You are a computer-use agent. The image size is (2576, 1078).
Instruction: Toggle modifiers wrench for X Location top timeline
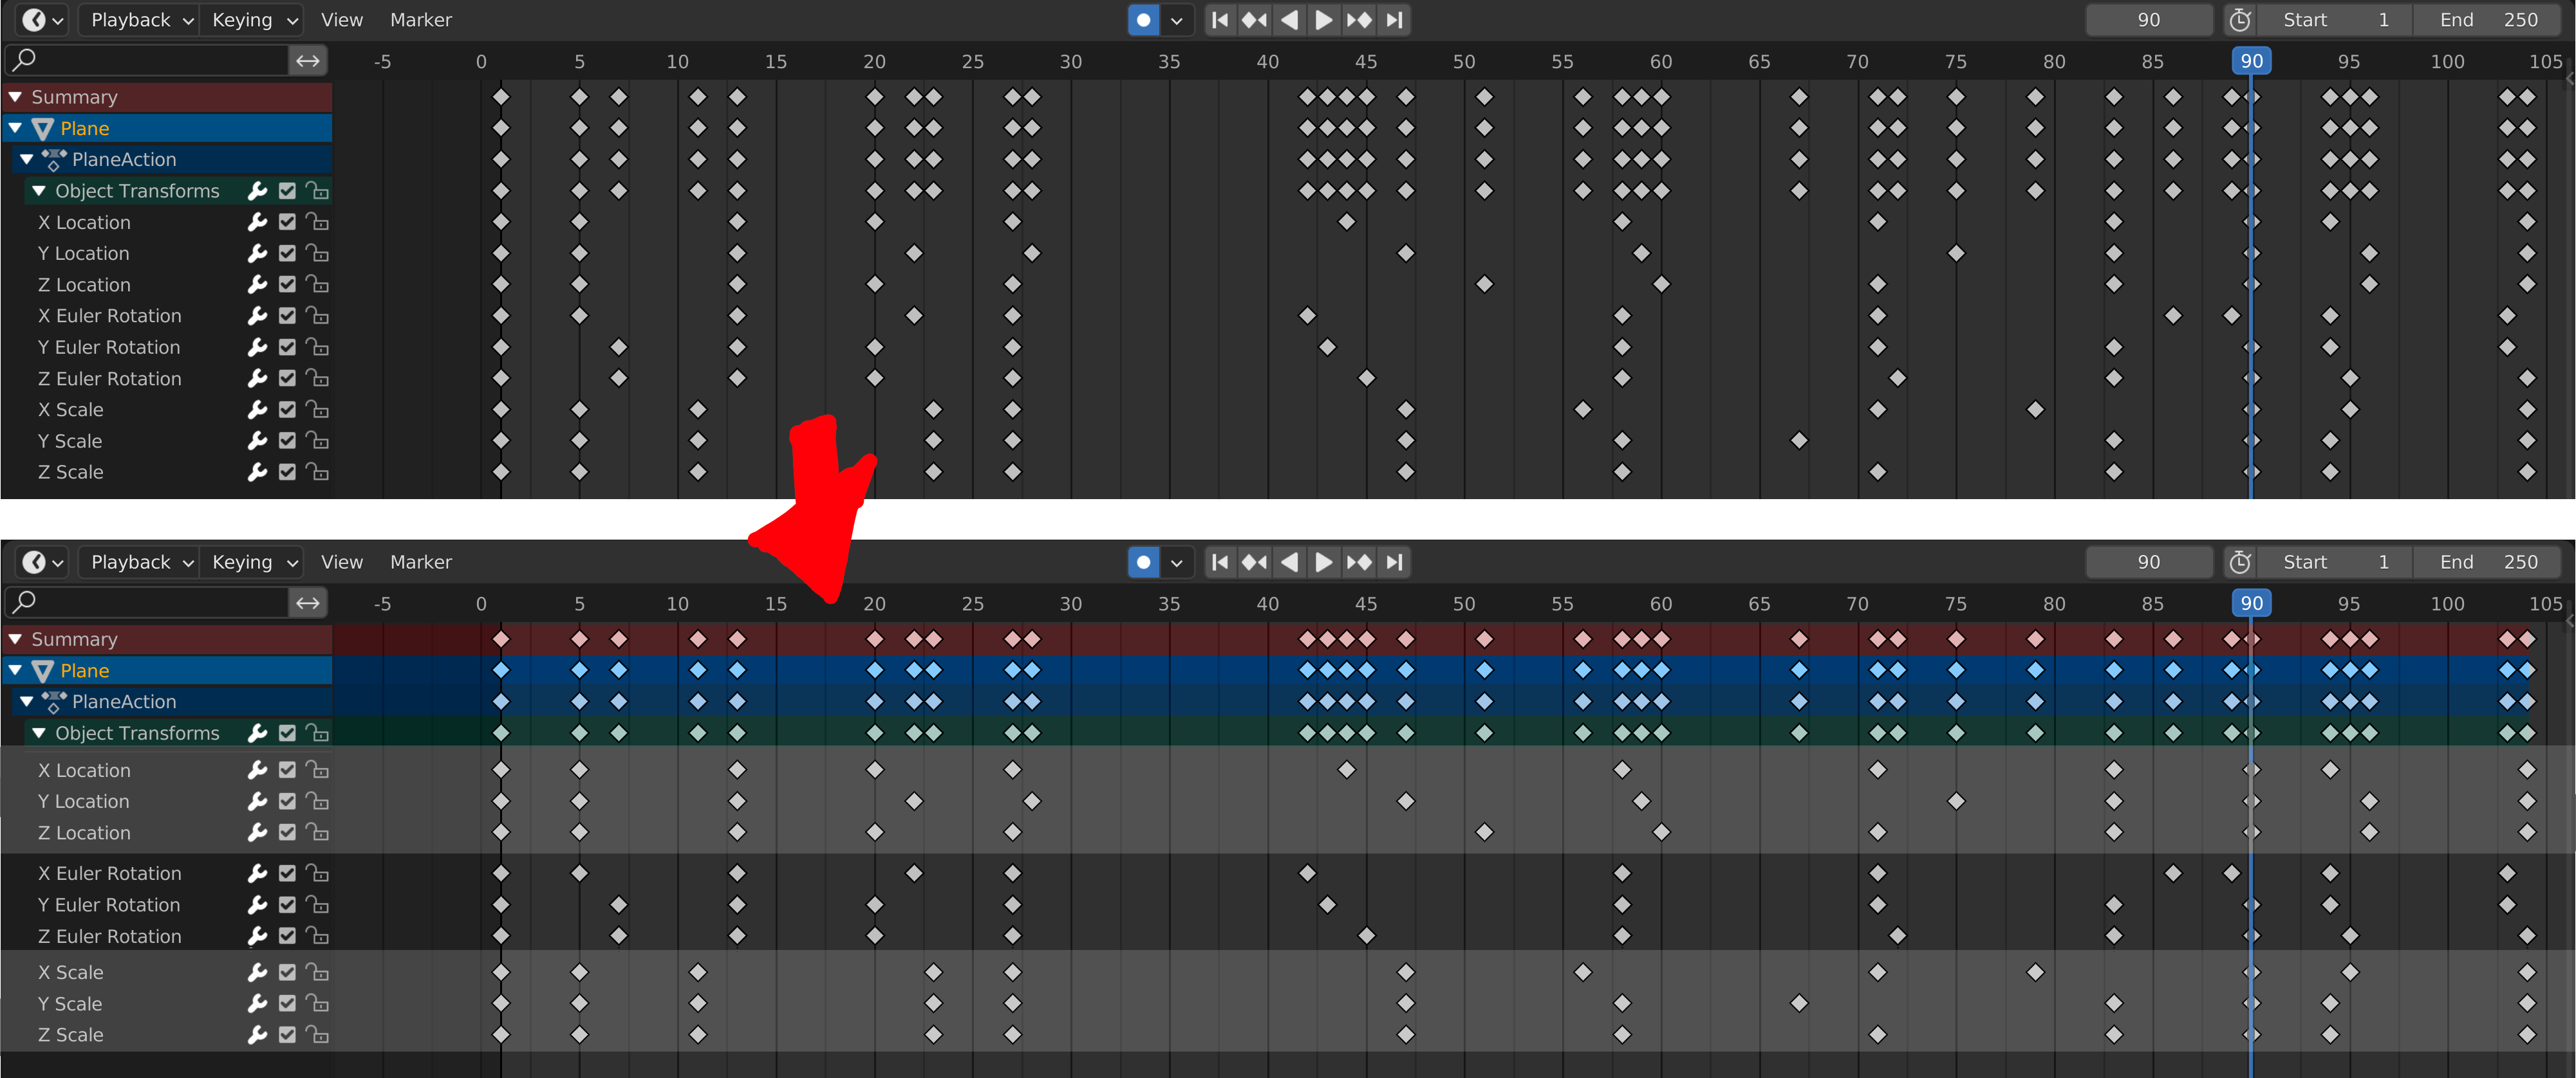257,222
